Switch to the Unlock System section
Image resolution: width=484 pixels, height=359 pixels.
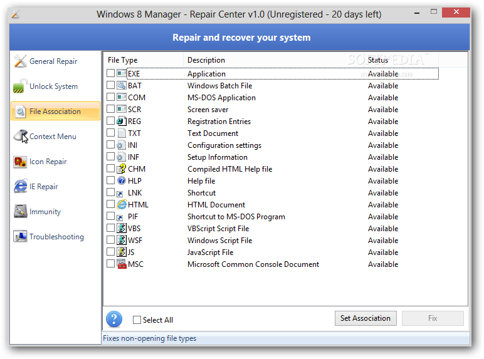pyautogui.click(x=55, y=86)
